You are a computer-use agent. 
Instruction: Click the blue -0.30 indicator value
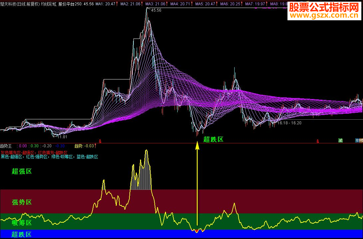60,146
